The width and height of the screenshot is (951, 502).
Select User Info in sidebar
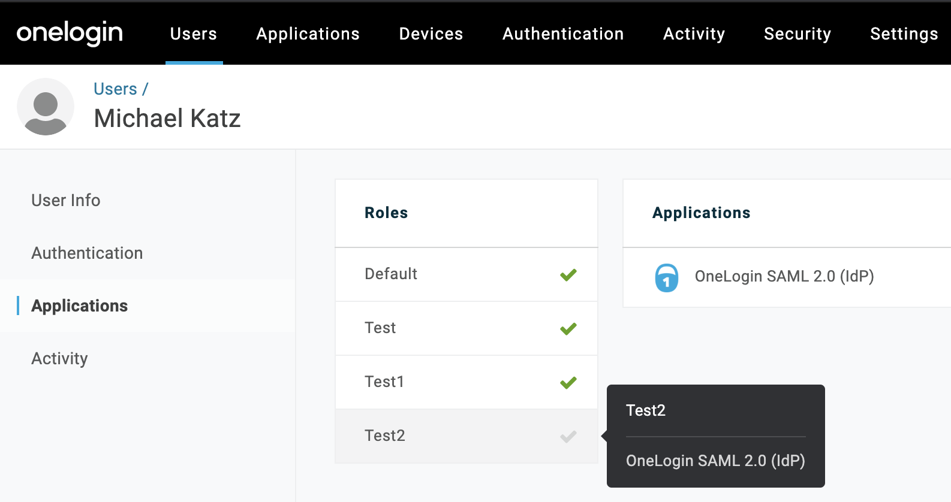pos(66,200)
